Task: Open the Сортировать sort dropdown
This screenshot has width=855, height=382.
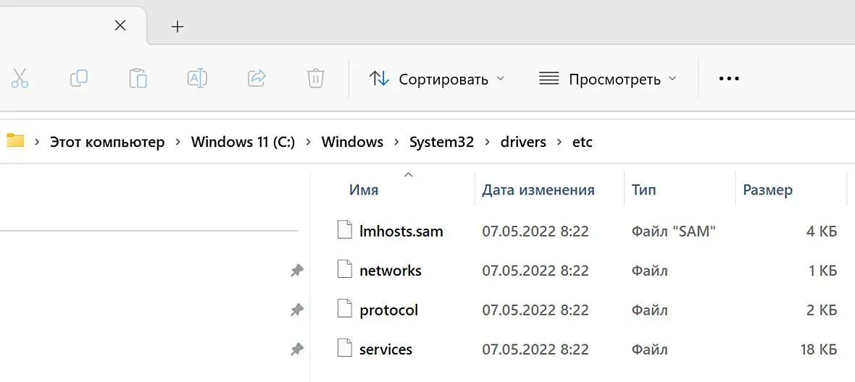Action: pyautogui.click(x=437, y=79)
